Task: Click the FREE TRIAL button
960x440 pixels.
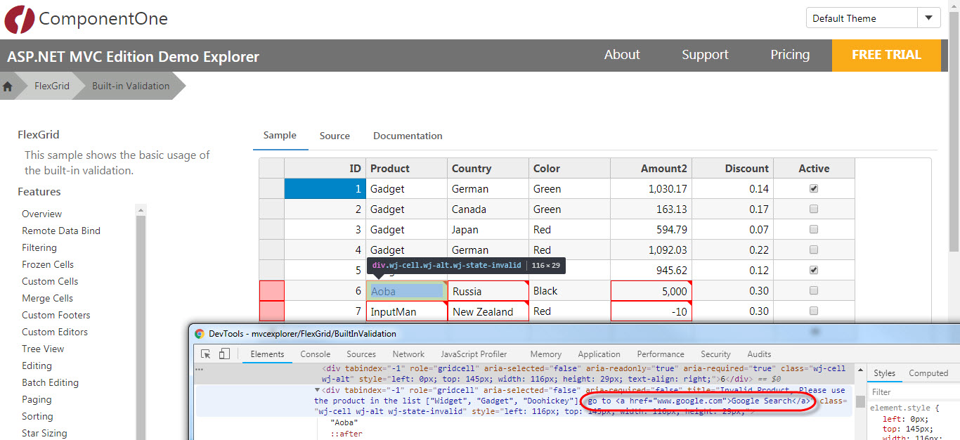Action: click(x=886, y=55)
